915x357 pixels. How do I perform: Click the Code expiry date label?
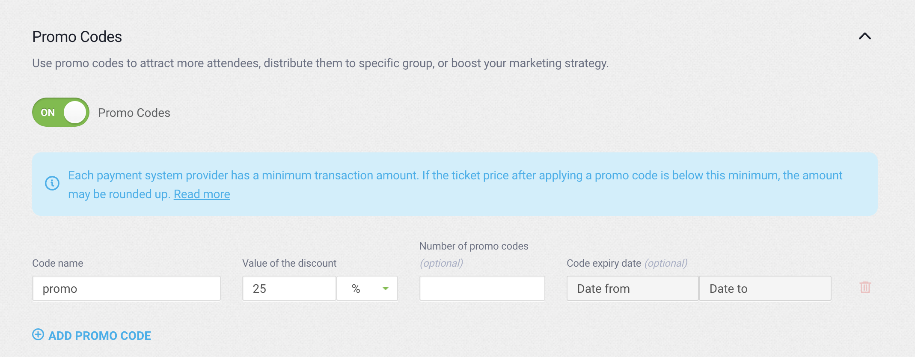[x=603, y=263]
